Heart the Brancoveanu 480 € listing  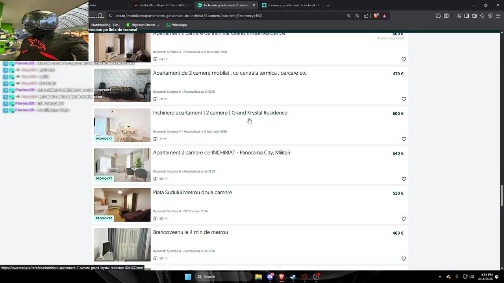(x=404, y=259)
